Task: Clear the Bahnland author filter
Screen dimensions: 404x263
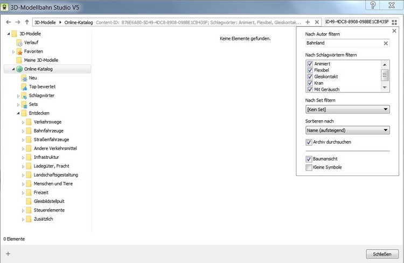Action: 386,43
